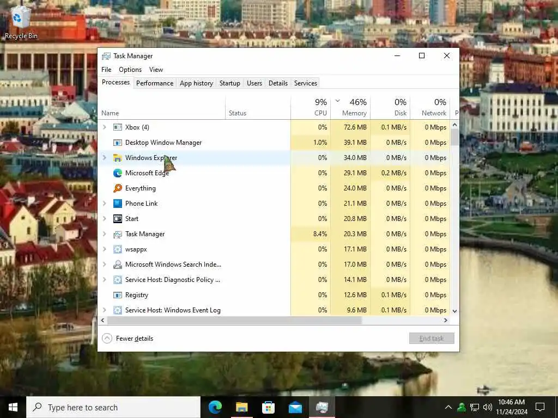The image size is (558, 418).
Task: Sort processes by Network column
Action: tap(430, 108)
